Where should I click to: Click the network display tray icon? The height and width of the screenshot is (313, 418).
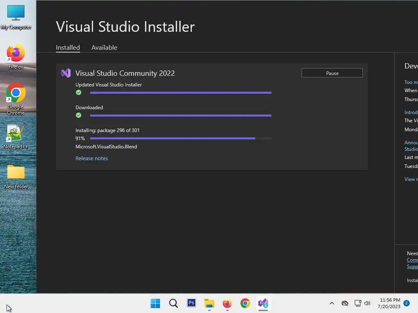358,303
